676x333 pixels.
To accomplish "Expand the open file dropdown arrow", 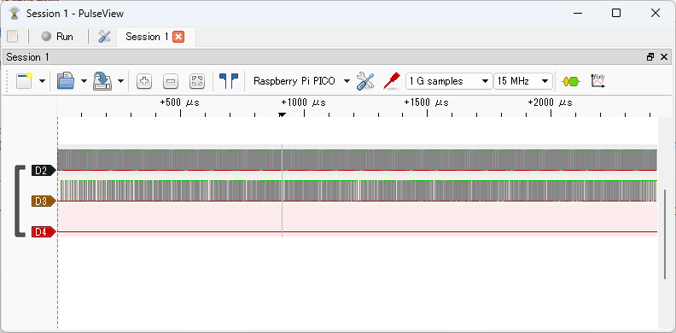I will 84,81.
